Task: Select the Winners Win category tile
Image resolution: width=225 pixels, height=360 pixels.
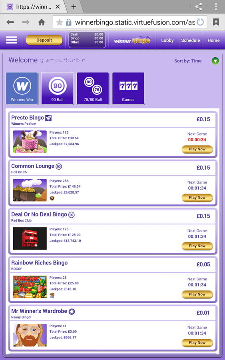Action: point(22,88)
